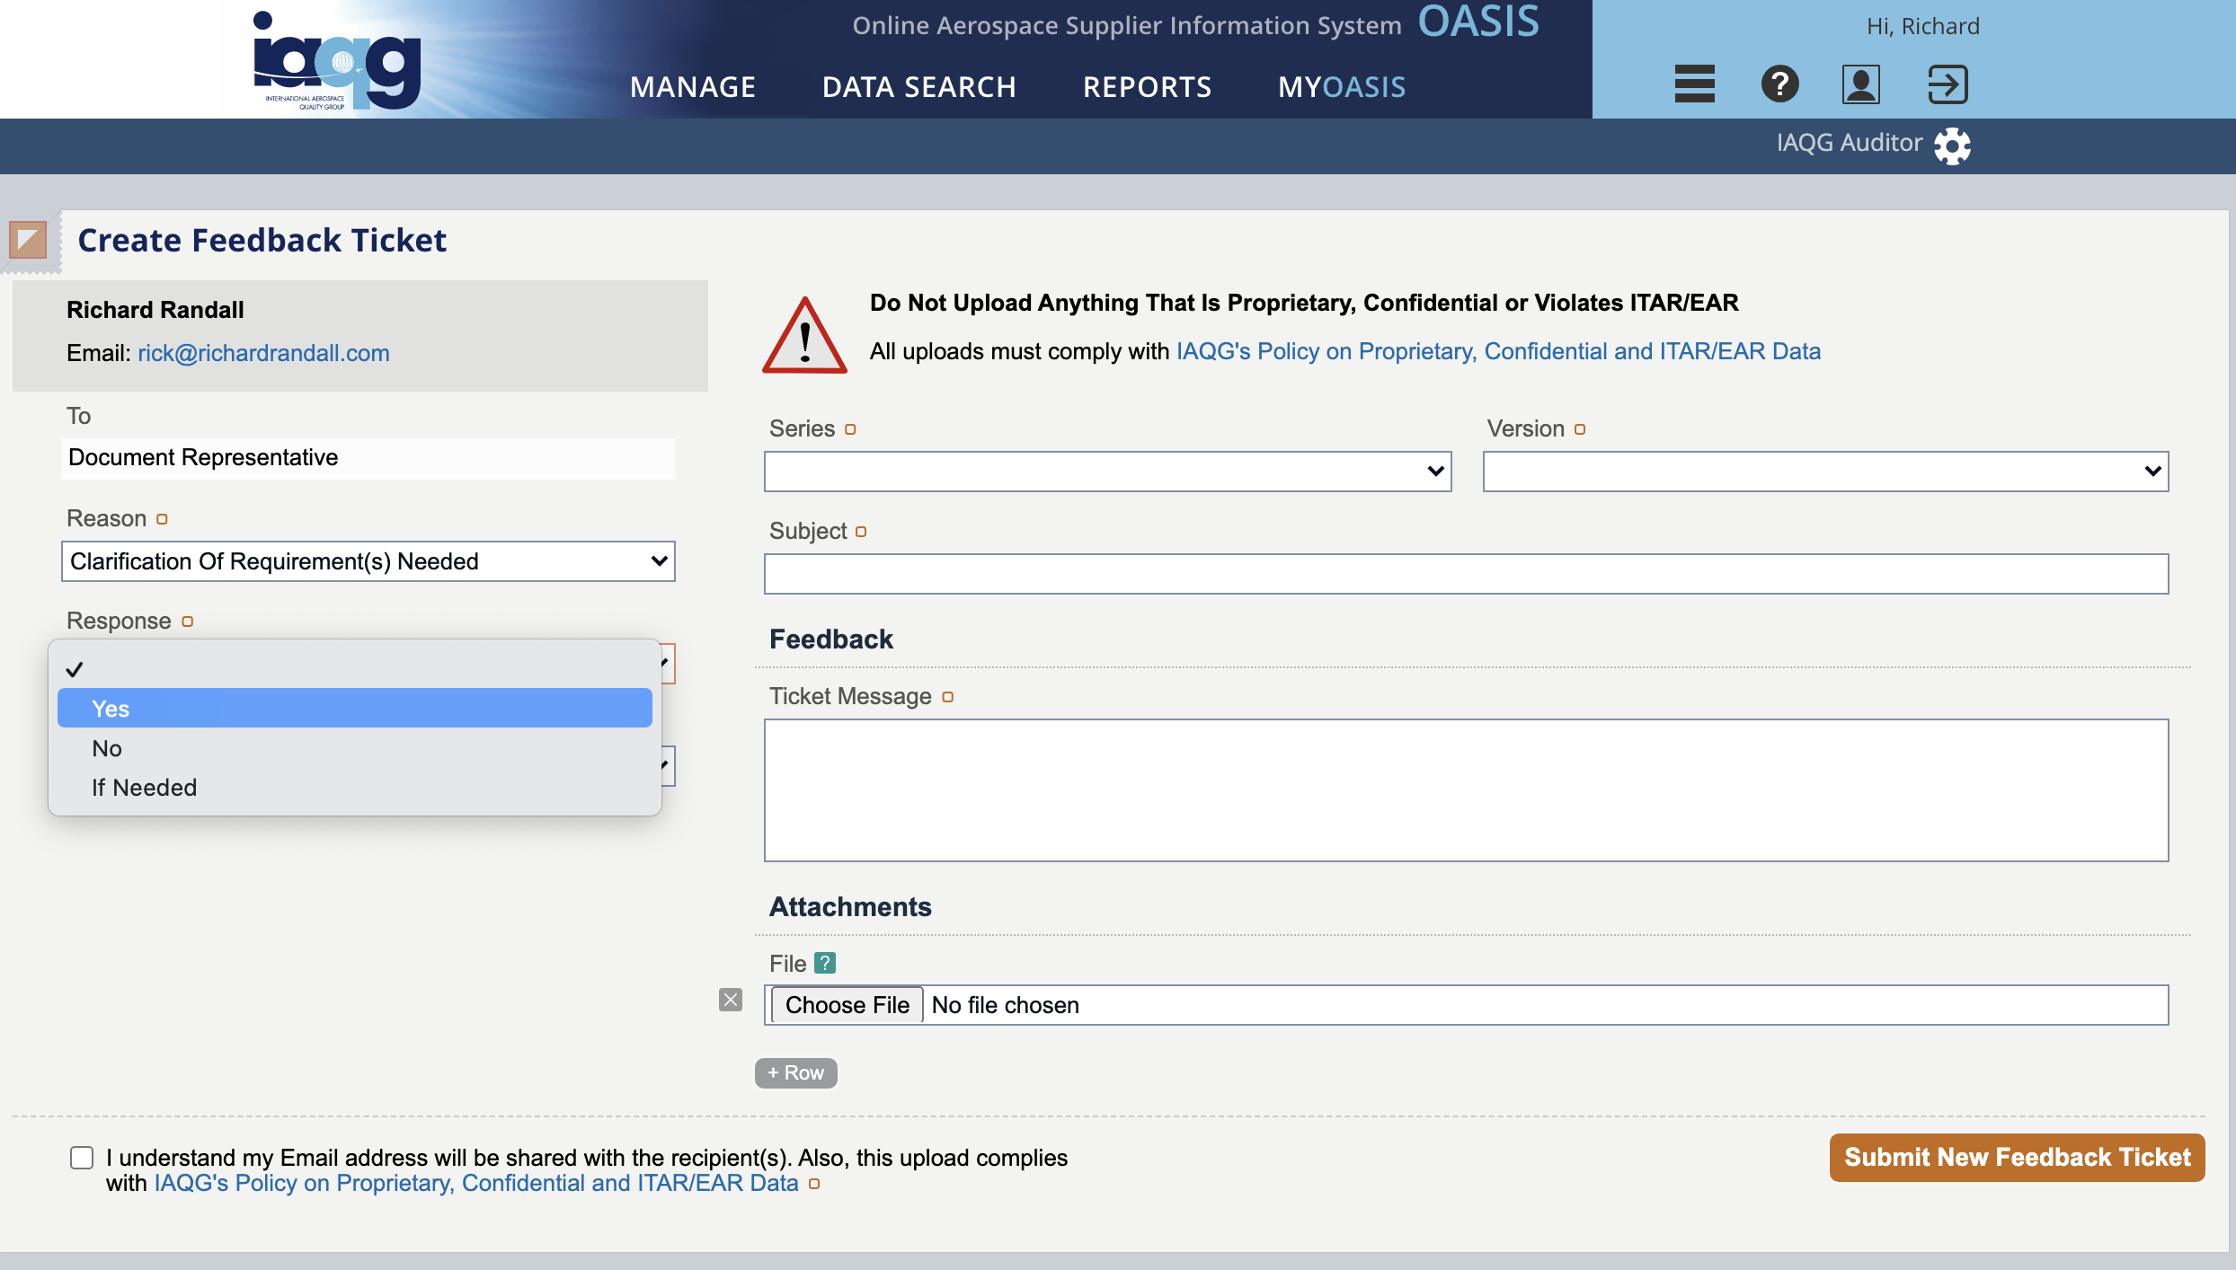Click the File help question icon
Image resolution: width=2236 pixels, height=1270 pixels.
point(825,963)
